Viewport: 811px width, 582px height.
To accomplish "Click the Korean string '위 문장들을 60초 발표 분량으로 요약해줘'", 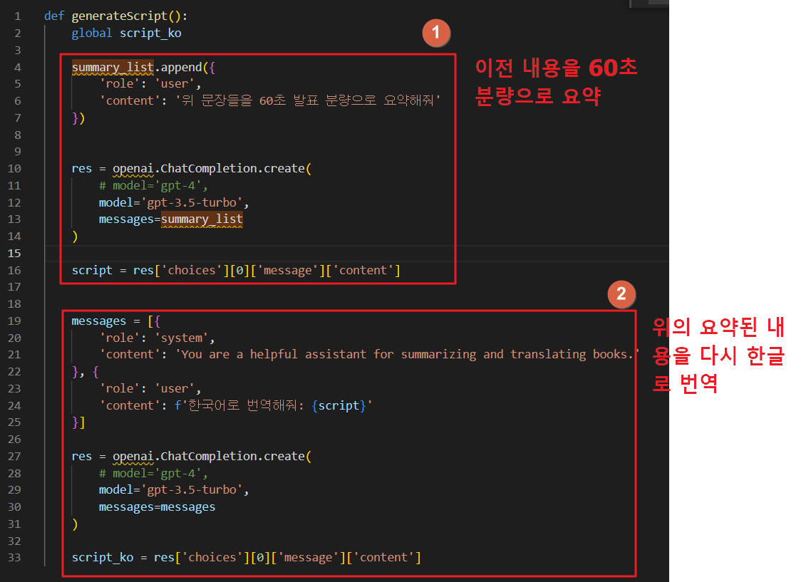I will click(308, 100).
